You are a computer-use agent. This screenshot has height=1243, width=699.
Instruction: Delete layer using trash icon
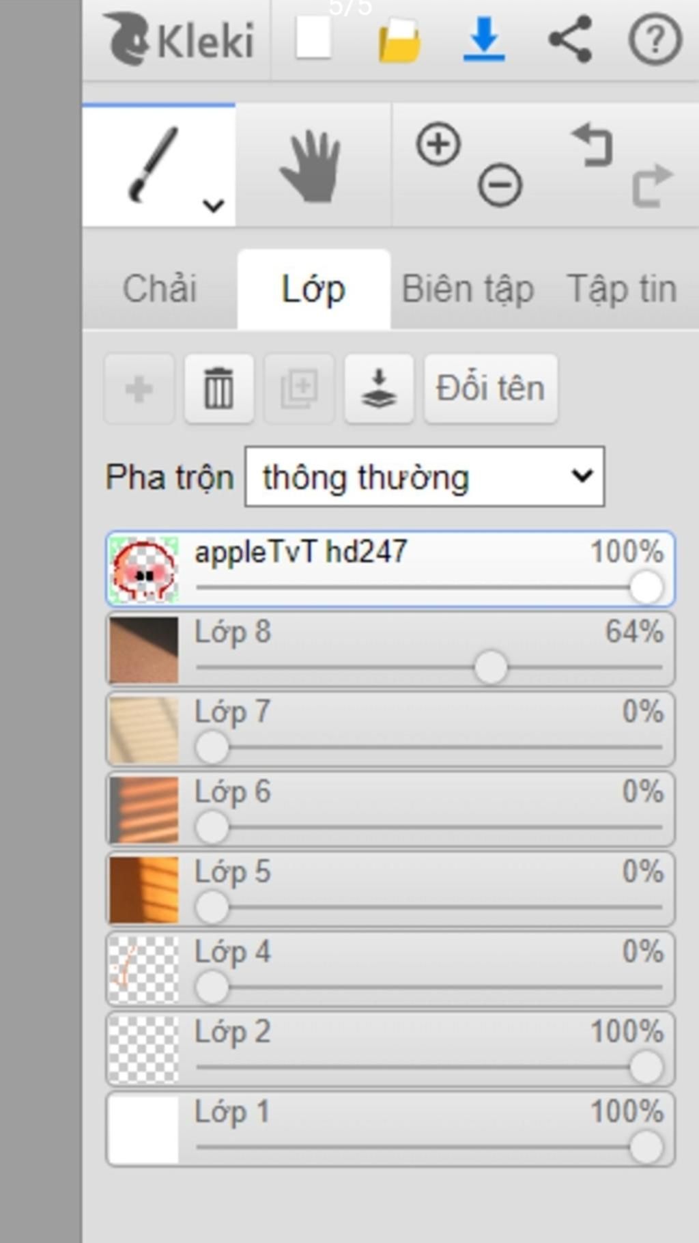[219, 389]
